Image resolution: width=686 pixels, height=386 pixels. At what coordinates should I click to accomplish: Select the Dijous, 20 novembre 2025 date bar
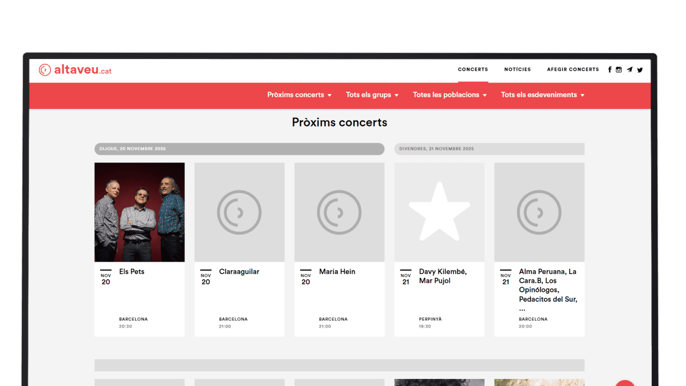(239, 149)
